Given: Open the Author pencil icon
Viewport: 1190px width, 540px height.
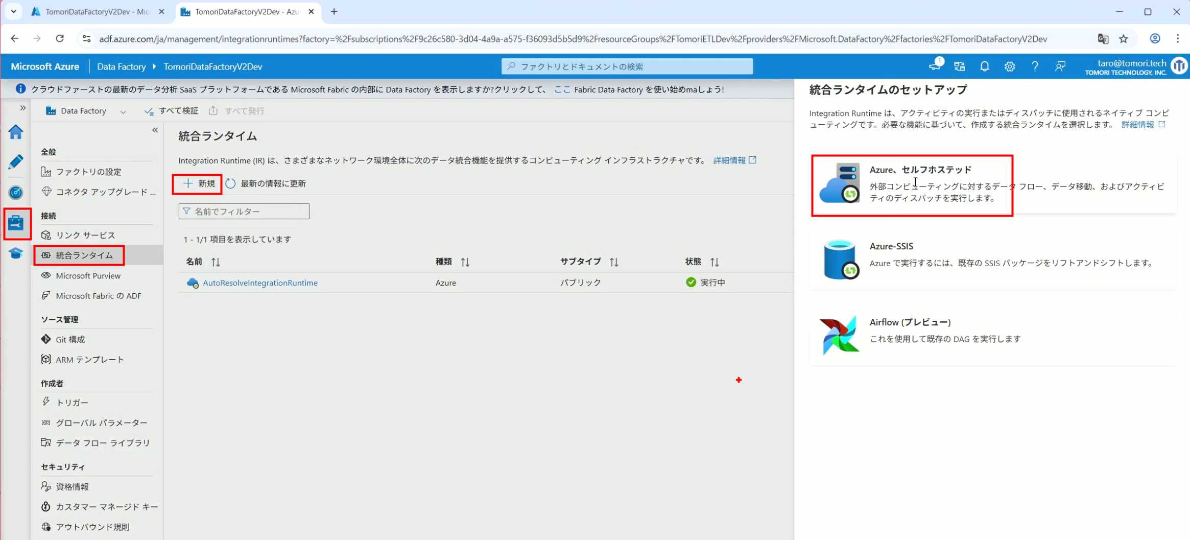Looking at the screenshot, I should click(x=16, y=162).
